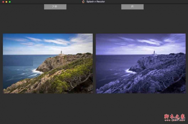Maximize window with green button
The height and width of the screenshot is (124, 188).
point(10,2)
